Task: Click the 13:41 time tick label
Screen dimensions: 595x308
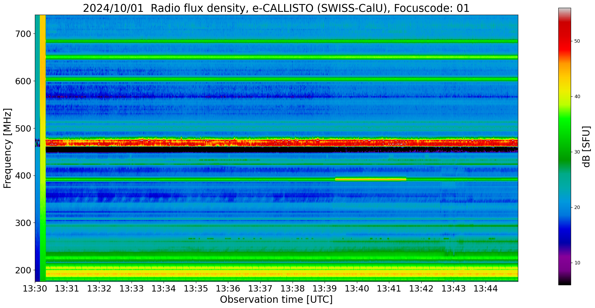Action: click(x=389, y=289)
